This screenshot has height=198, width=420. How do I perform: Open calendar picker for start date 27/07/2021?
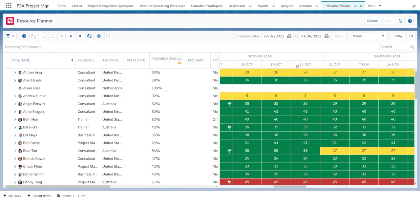289,36
